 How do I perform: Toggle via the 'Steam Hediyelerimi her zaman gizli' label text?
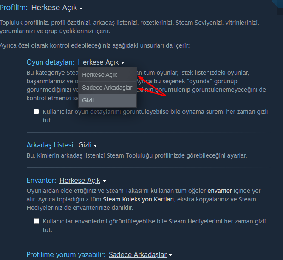click(x=154, y=226)
